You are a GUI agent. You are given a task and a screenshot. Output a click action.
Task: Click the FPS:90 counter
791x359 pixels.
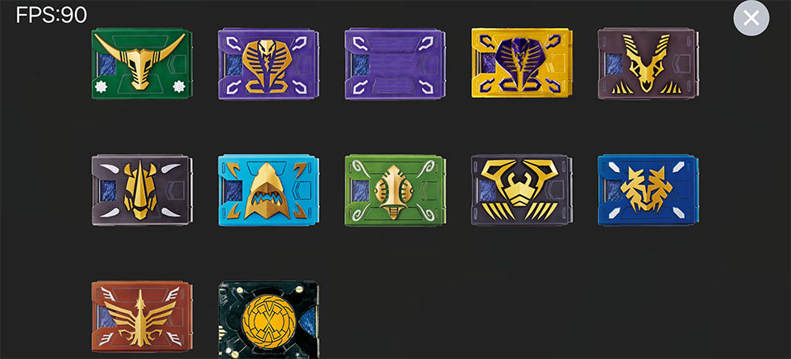pyautogui.click(x=51, y=15)
